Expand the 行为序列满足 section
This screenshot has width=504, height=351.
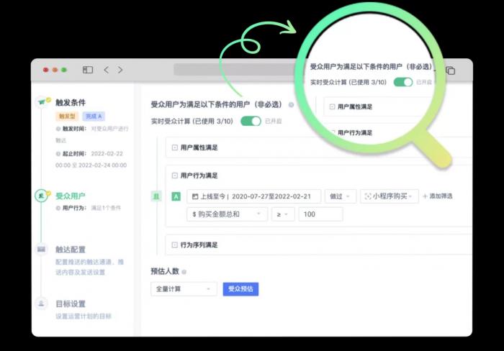(x=174, y=245)
